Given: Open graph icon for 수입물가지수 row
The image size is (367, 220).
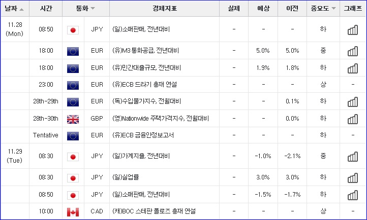Looking at the screenshot, I should tap(353, 102).
